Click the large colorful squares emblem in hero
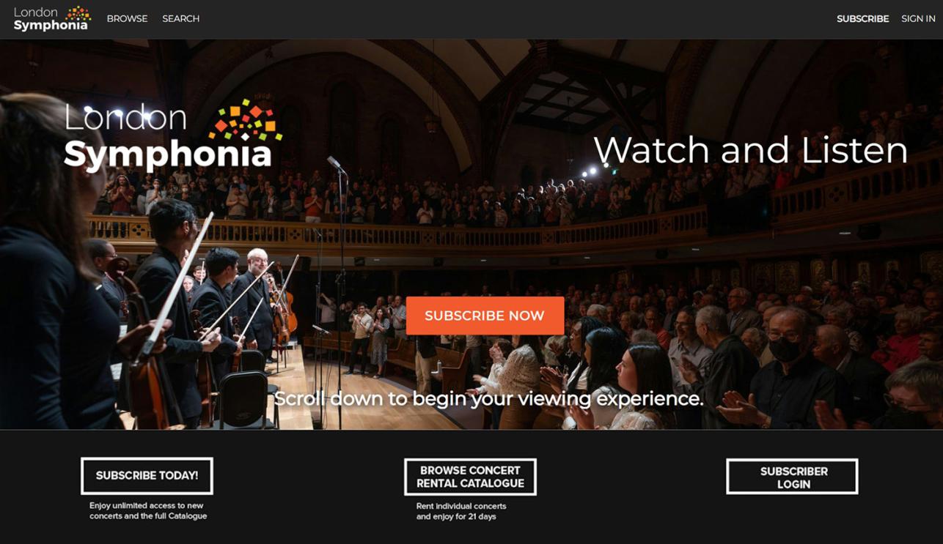The width and height of the screenshot is (943, 544). tap(245, 121)
